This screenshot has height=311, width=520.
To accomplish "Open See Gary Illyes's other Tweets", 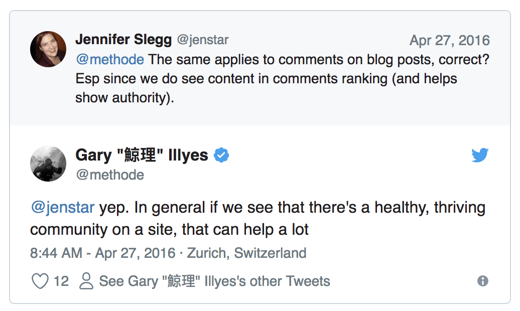I will pos(214,281).
